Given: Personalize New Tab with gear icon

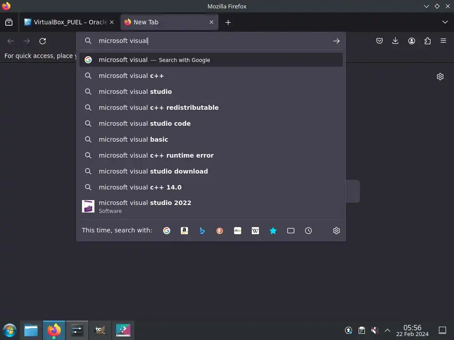Looking at the screenshot, I should [440, 77].
